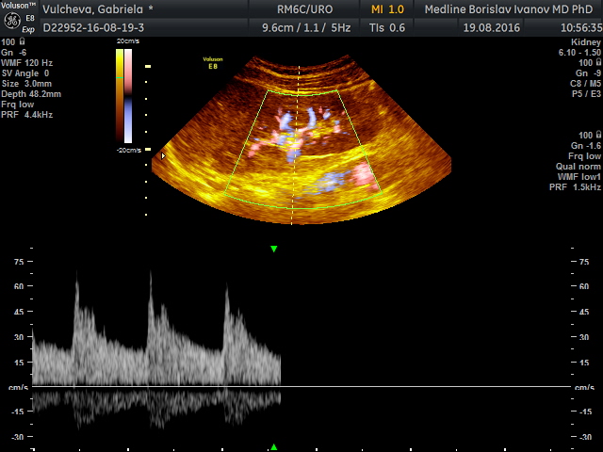Click the bottom green spectral cursor triangle

274,447
